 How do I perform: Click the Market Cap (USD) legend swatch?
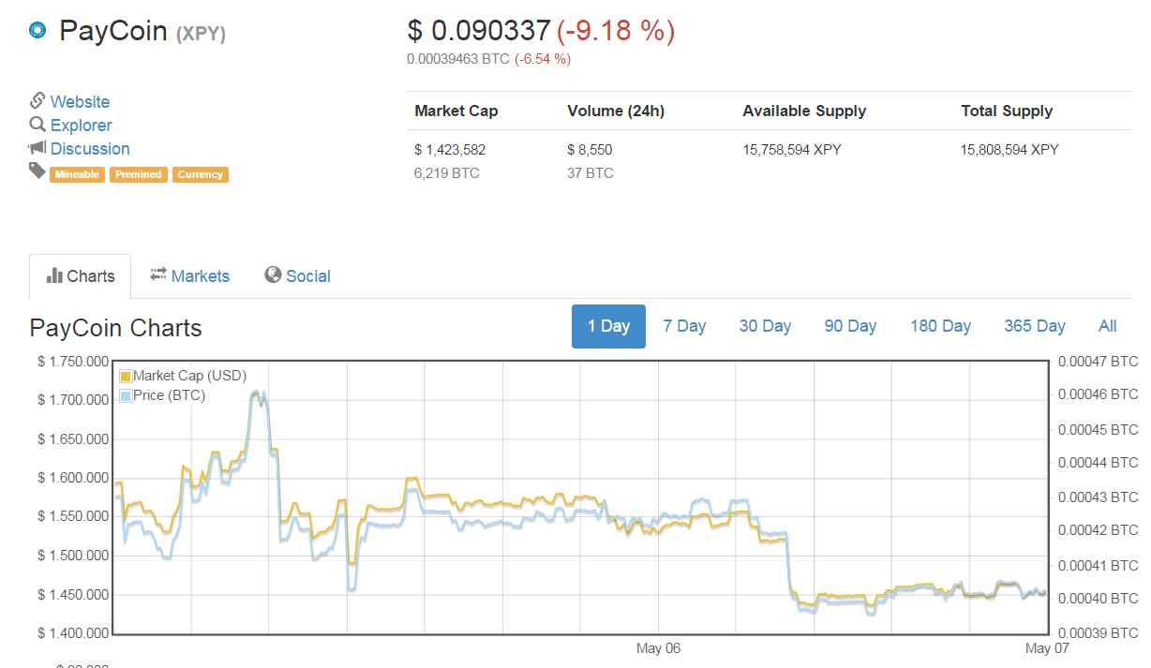point(126,377)
